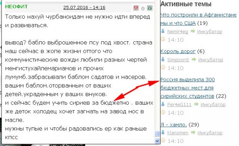This screenshot has height=146, width=239.
Task: Click the reply count (29) after 'Я - хамло.'
Action: coord(194,125)
